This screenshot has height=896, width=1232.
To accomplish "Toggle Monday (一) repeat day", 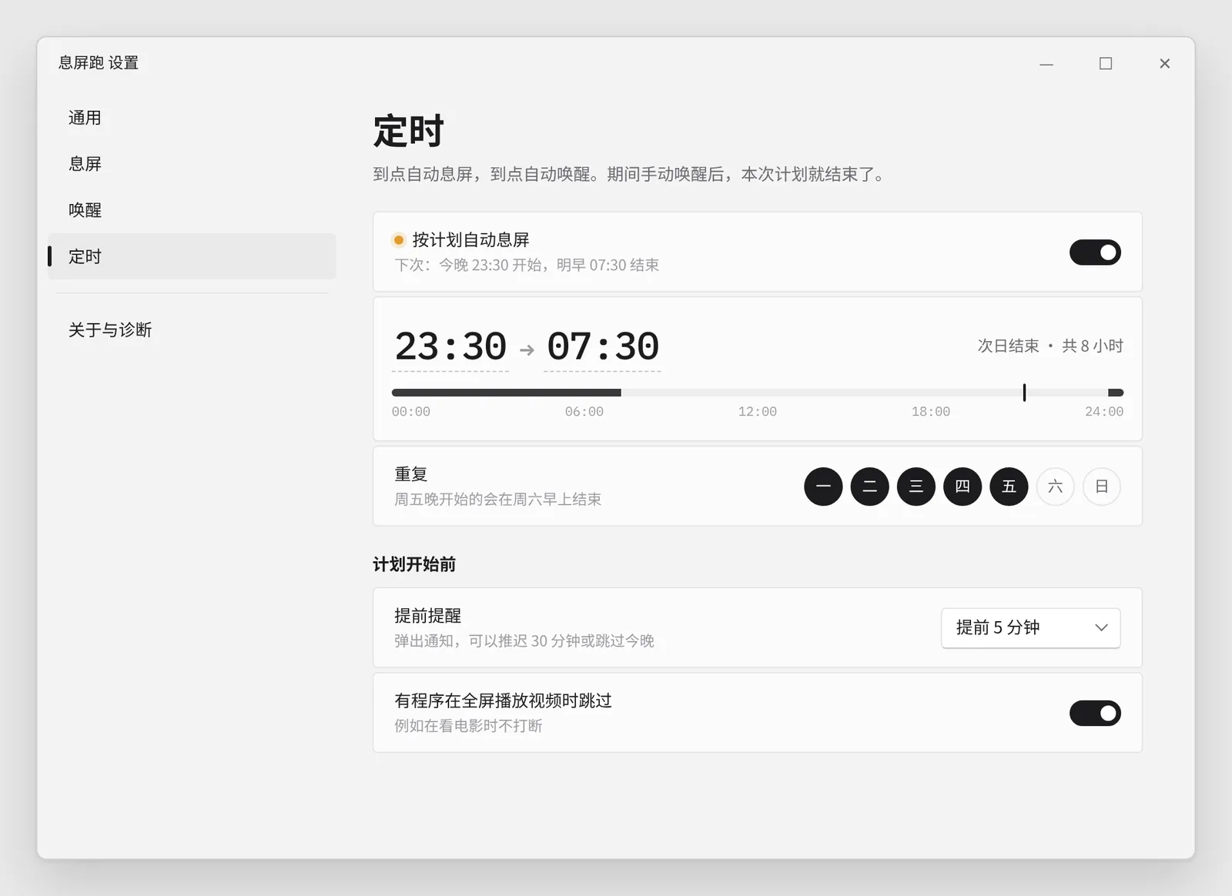I will click(x=823, y=486).
